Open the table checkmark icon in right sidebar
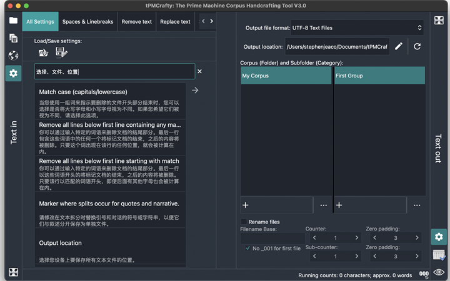This screenshot has width=450, height=281. click(439, 255)
